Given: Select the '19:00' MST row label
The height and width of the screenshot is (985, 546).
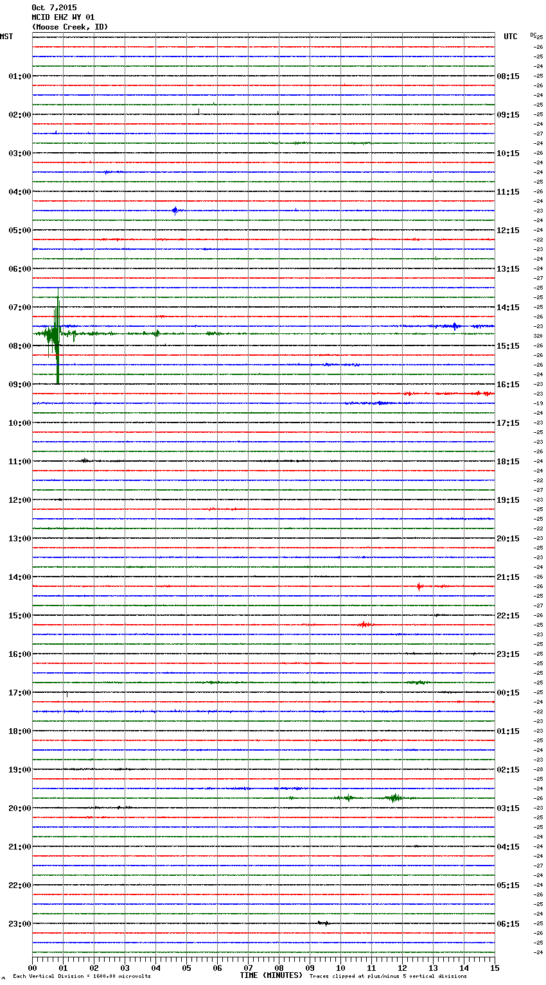Looking at the screenshot, I should (20, 769).
